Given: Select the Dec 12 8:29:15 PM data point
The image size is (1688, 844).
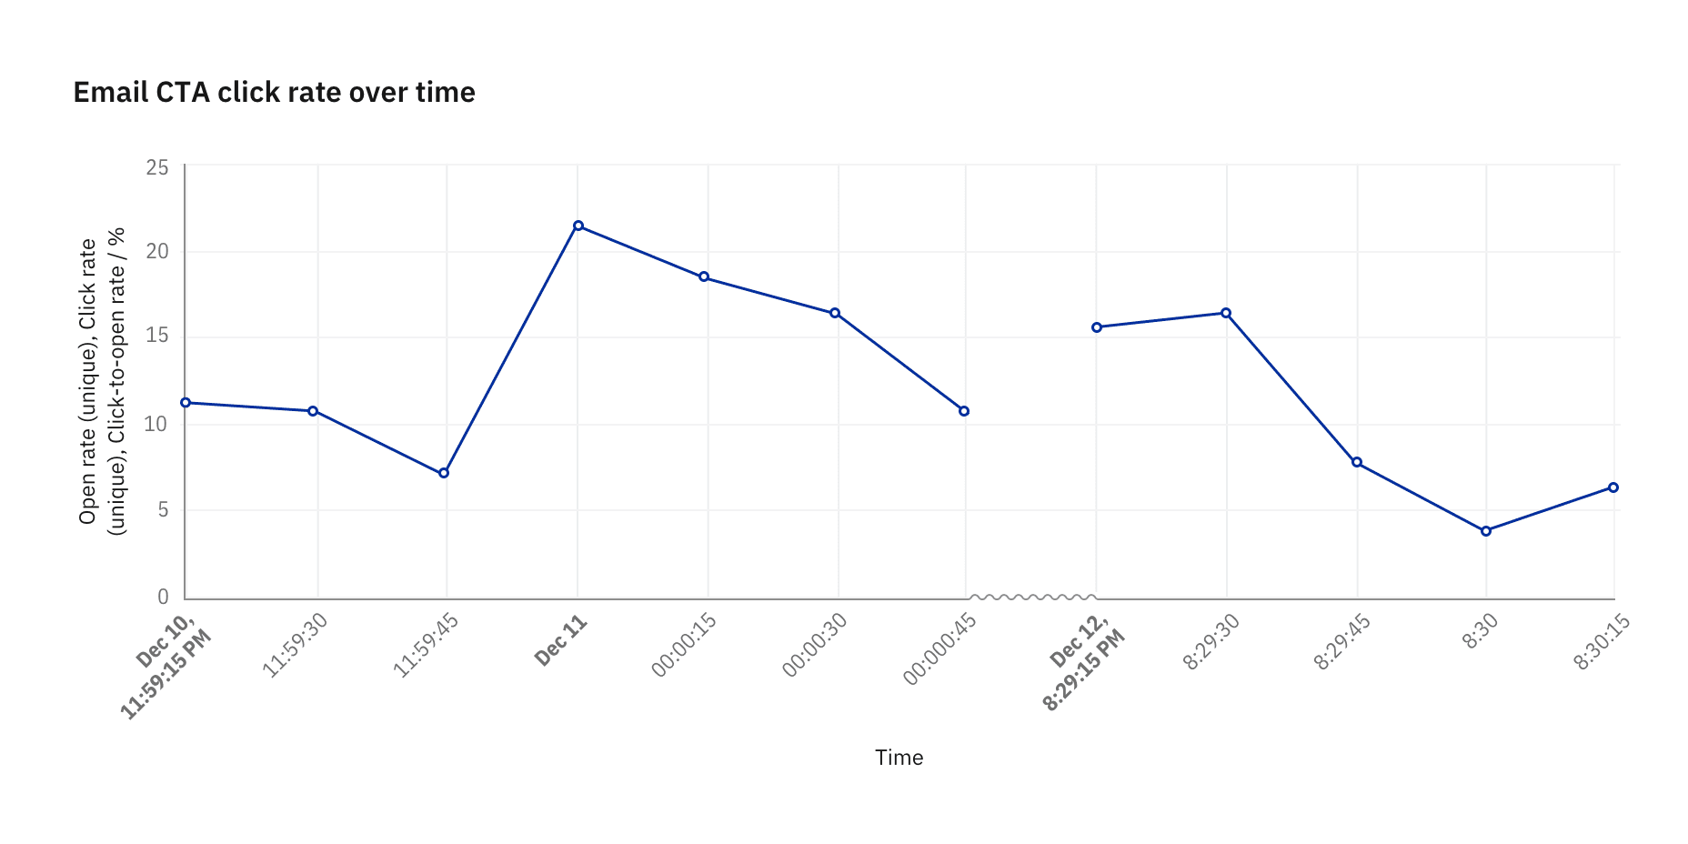Looking at the screenshot, I should [x=1097, y=327].
